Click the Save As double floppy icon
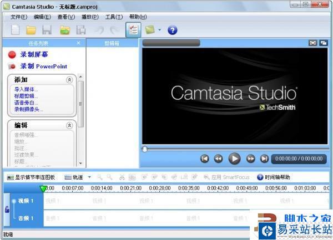The height and width of the screenshot is (240, 333). 81,30
